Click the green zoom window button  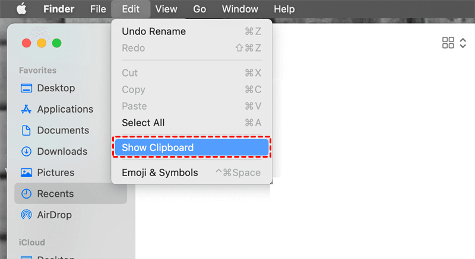[x=57, y=43]
